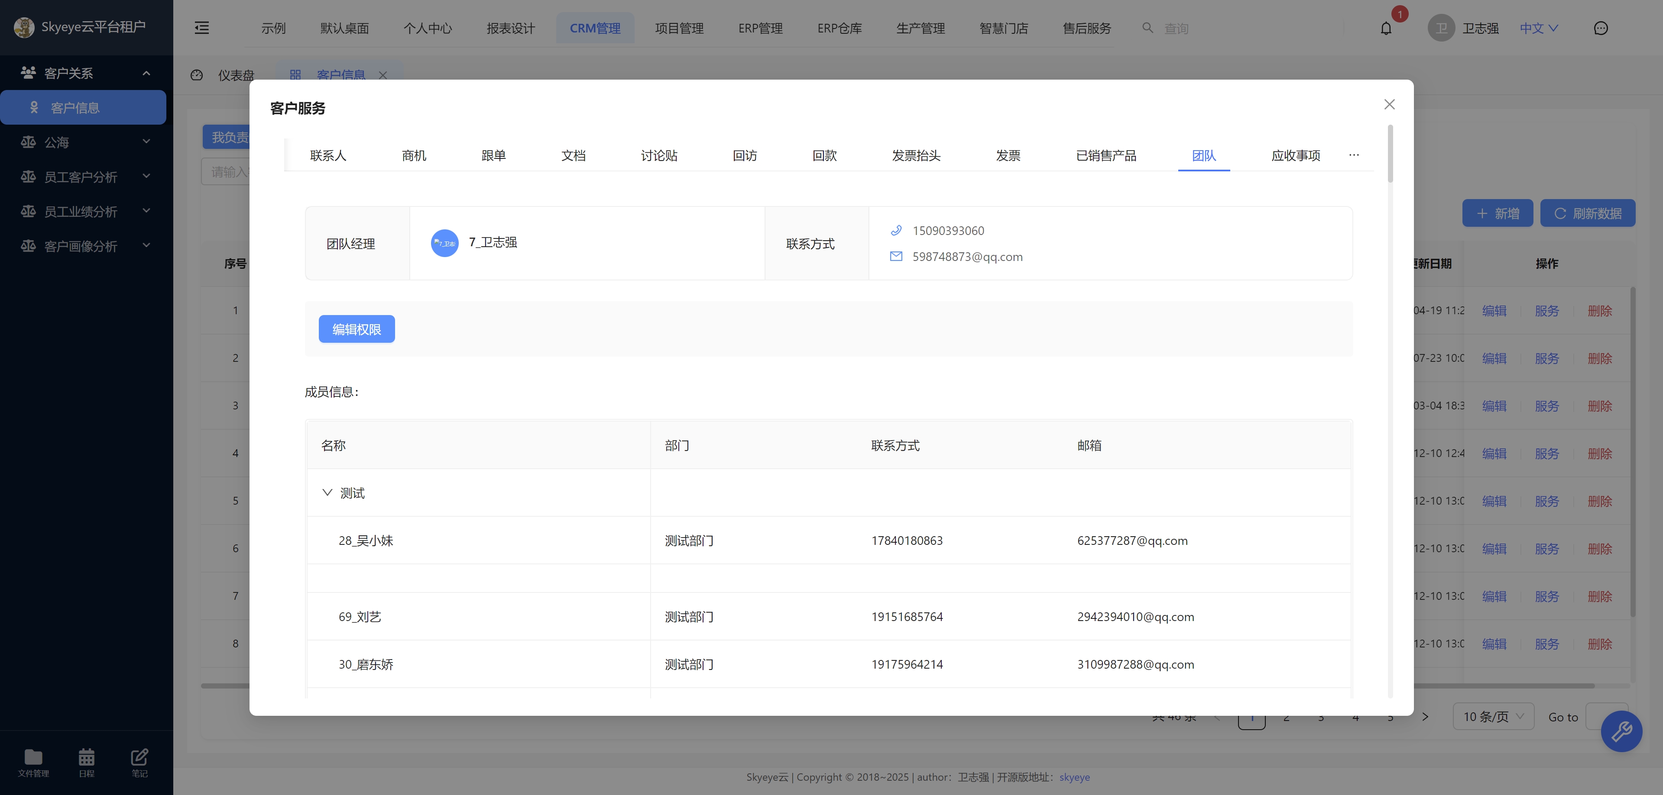Click the Go to page input

[x=1607, y=716]
